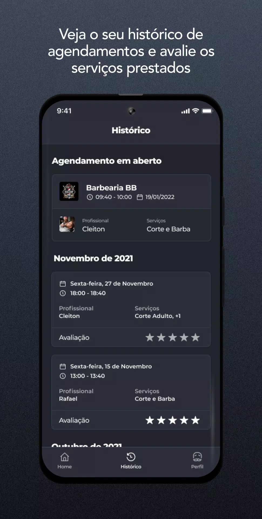The image size is (262, 519).
Task: Open the Sexta-feira, 15 de Novembro appointment card
Action: click(131, 392)
